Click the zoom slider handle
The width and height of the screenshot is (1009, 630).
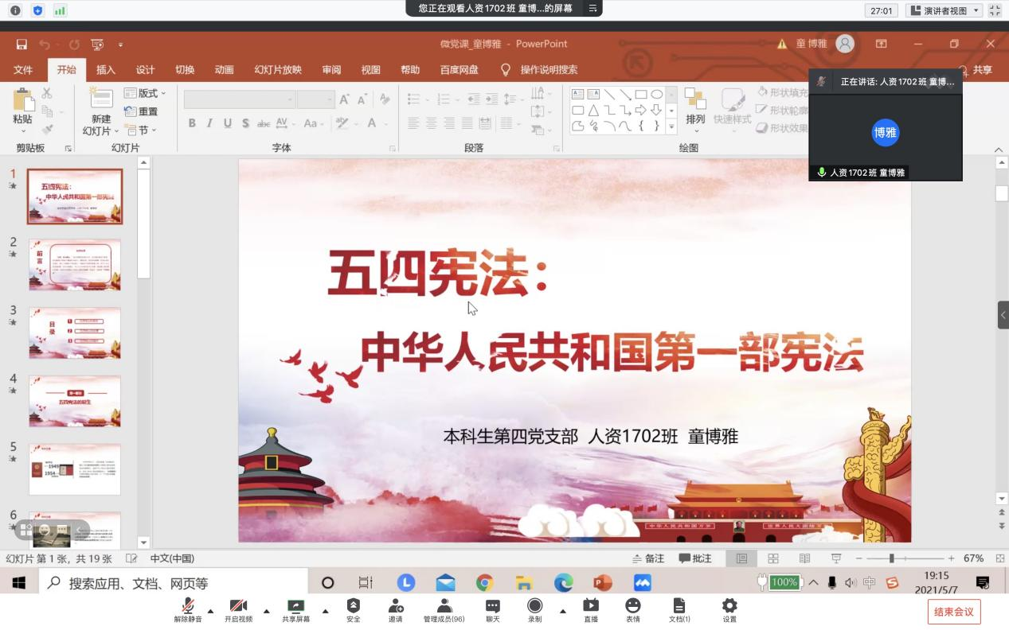click(x=891, y=558)
